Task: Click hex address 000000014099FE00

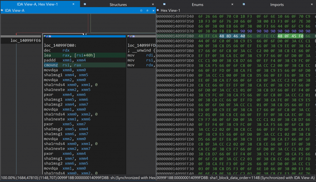Action: pyautogui.click(x=175, y=75)
